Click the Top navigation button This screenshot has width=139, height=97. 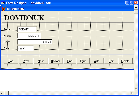(11, 61)
